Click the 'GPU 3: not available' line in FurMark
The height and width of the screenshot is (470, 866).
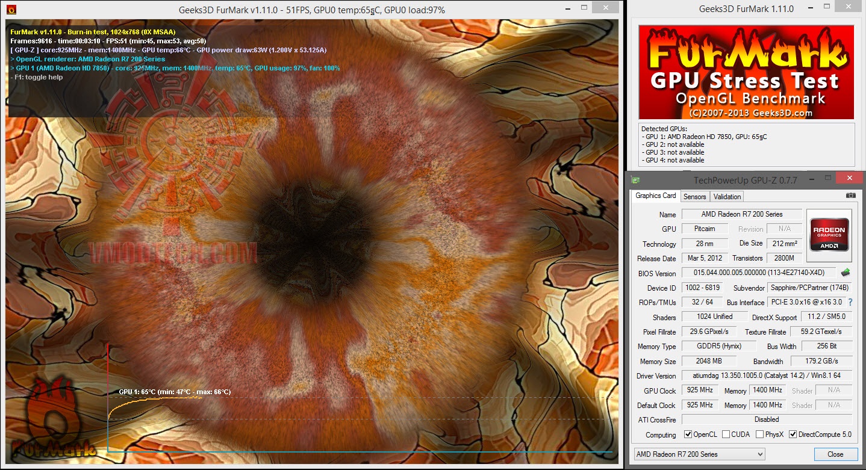(x=673, y=152)
